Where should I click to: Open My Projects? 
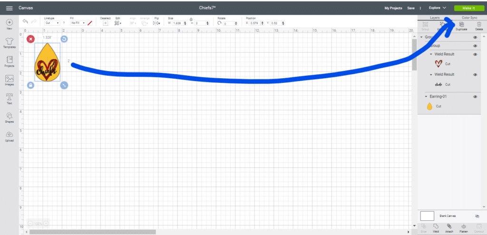393,8
